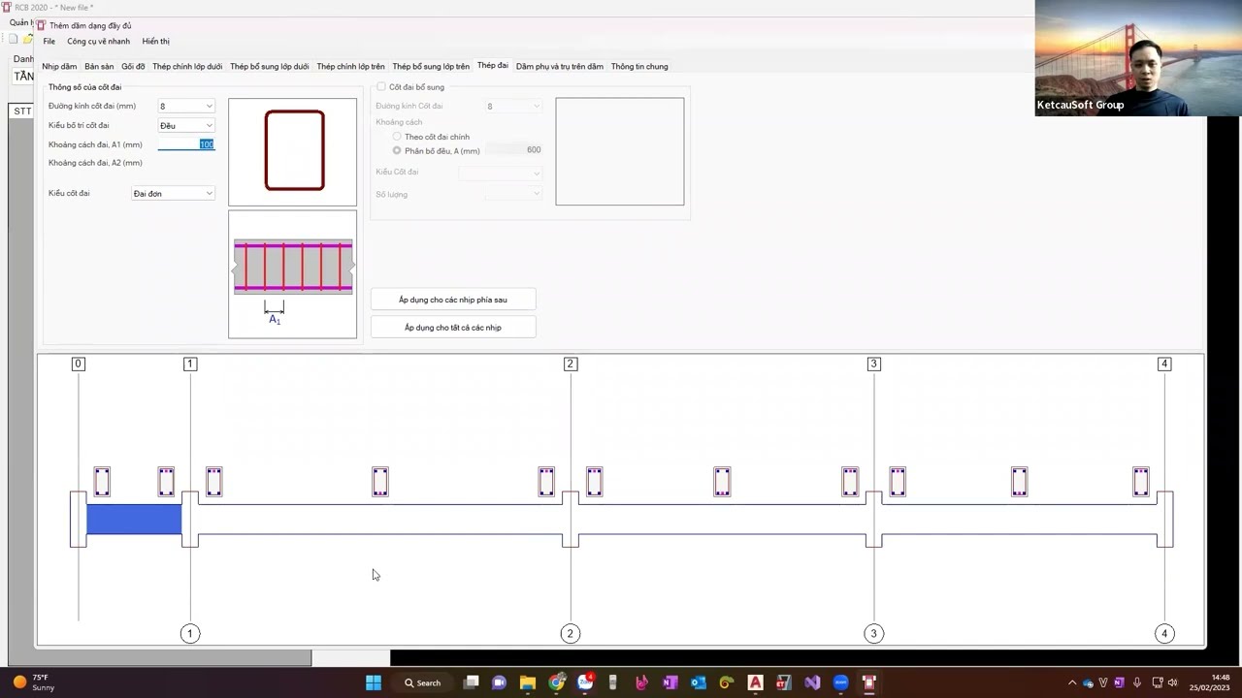Open OneNote from the taskbar
1242x698 pixels.
670,682
